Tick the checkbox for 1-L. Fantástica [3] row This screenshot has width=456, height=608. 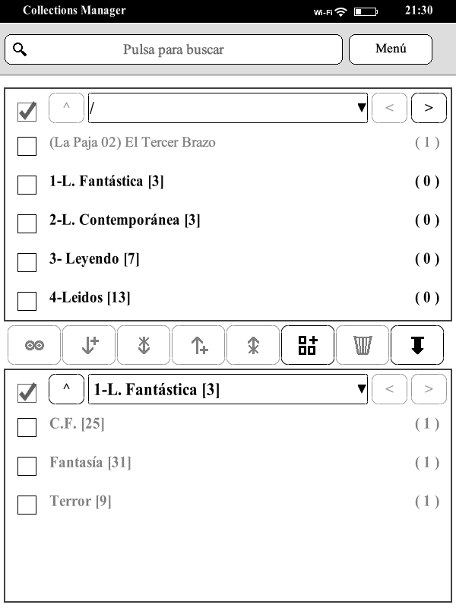point(27,185)
